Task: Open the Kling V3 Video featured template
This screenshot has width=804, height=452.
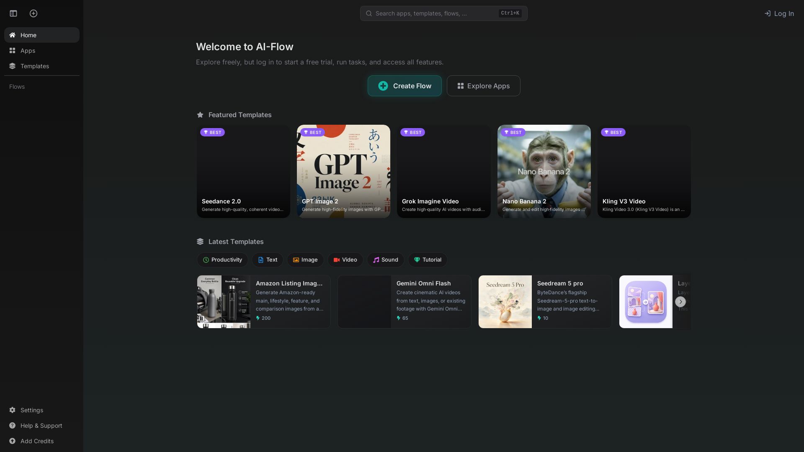Action: pos(644,171)
